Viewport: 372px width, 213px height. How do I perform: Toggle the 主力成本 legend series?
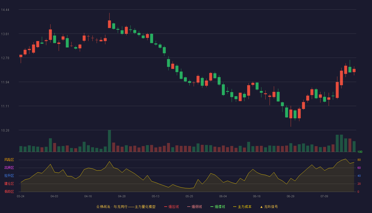point(242,207)
